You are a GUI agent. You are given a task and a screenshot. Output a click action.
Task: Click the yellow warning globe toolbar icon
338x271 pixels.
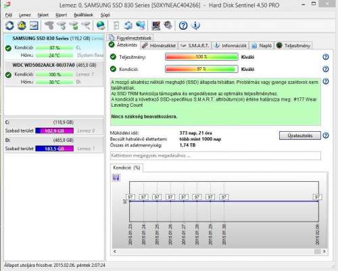click(22, 26)
